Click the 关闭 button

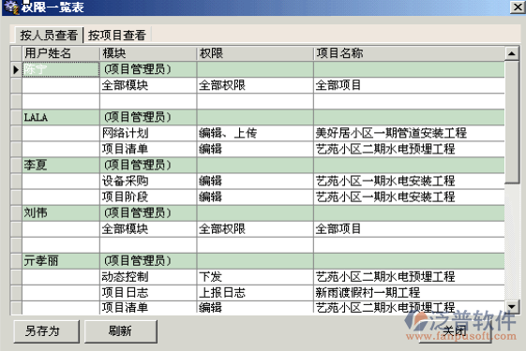(455, 331)
